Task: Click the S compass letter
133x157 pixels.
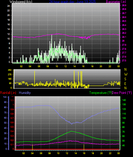Action: pyautogui.click(x=125, y=79)
